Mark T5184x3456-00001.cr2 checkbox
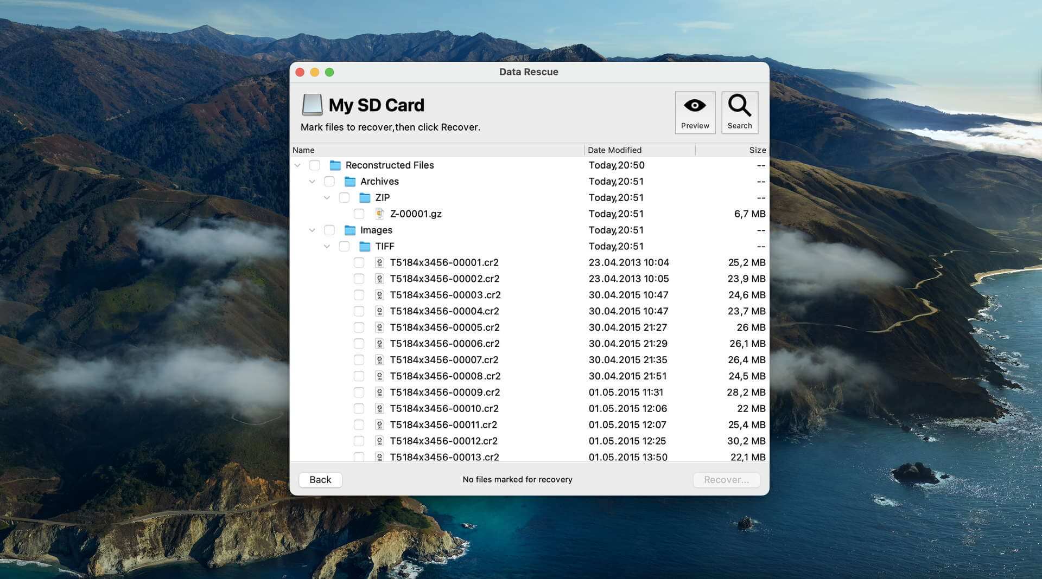 pos(359,262)
